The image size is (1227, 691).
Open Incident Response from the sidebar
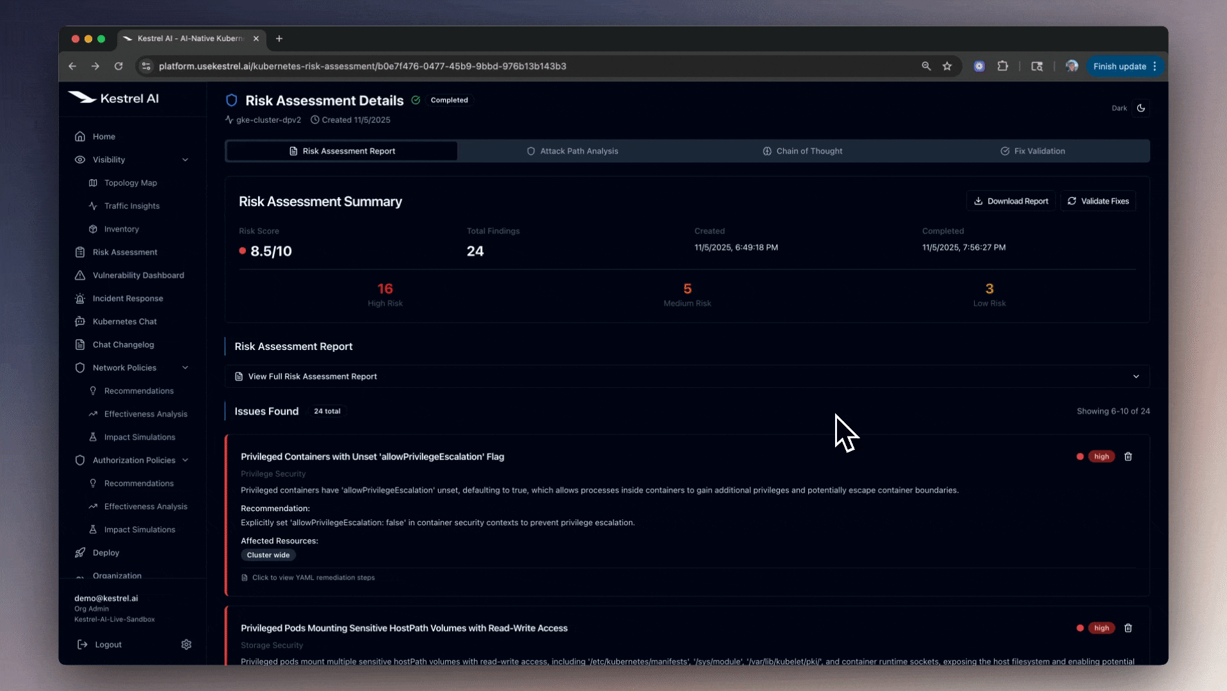[127, 299]
